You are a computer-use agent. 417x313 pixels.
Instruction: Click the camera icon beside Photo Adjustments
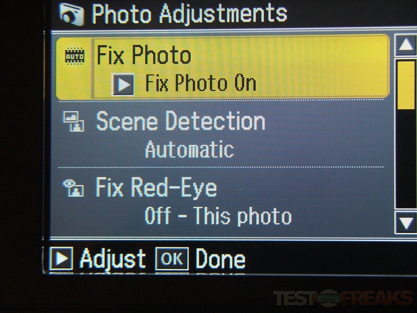[72, 14]
